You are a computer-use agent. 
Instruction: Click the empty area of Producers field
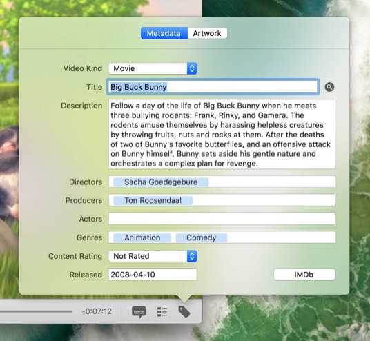point(264,200)
